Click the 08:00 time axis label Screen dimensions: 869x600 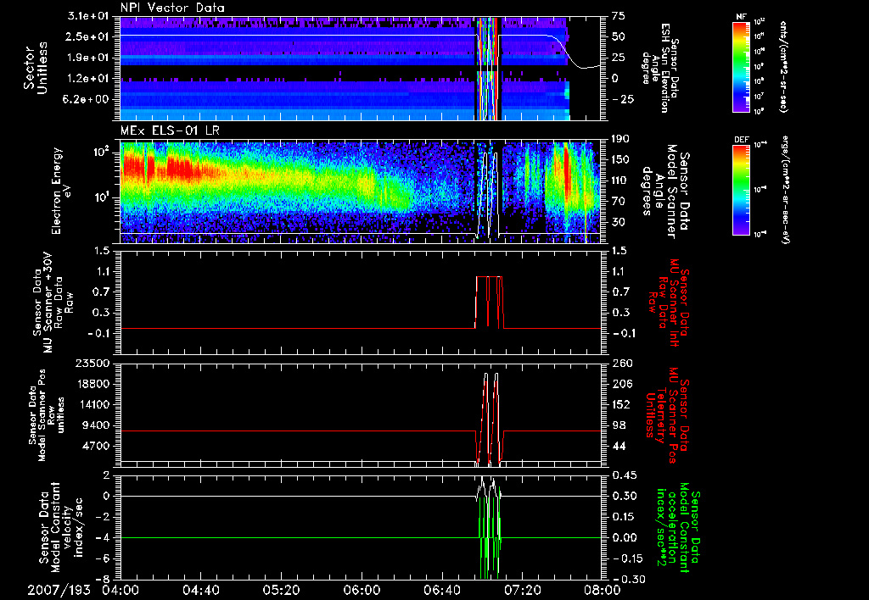tap(603, 590)
